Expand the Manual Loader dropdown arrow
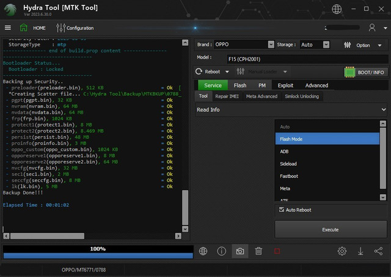 285,72
